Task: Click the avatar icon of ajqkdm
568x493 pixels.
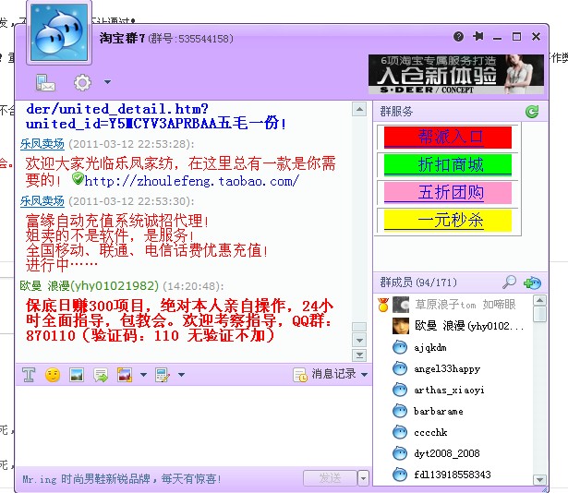Action: tap(400, 347)
